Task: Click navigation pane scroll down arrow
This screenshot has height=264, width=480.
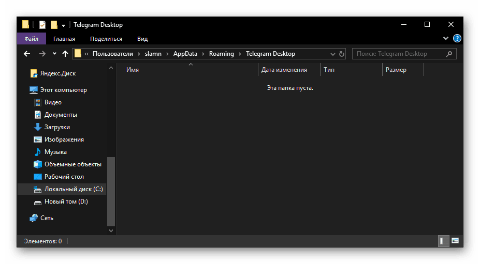Action: point(111,231)
